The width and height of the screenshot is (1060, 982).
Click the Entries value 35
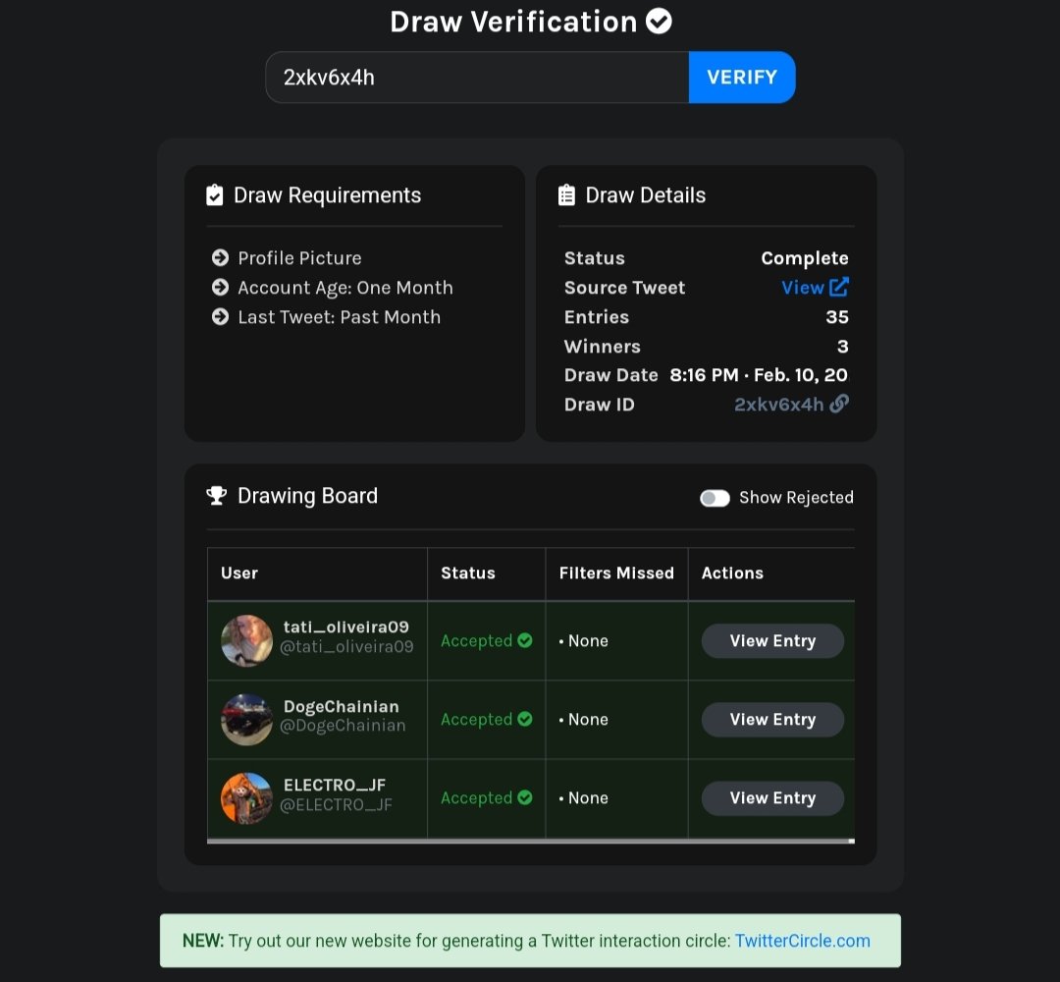837,316
